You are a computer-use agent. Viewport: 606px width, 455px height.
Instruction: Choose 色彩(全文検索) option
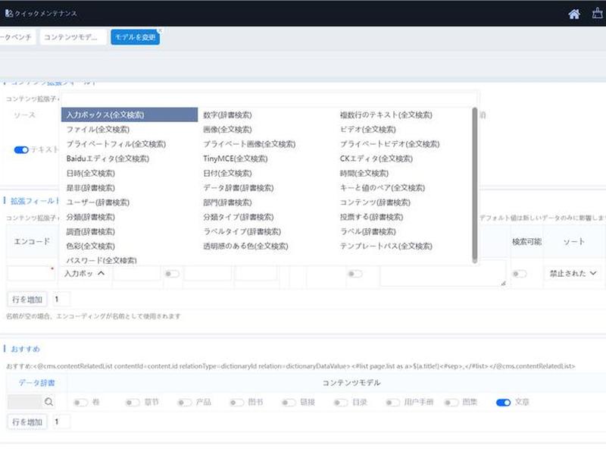pos(90,246)
